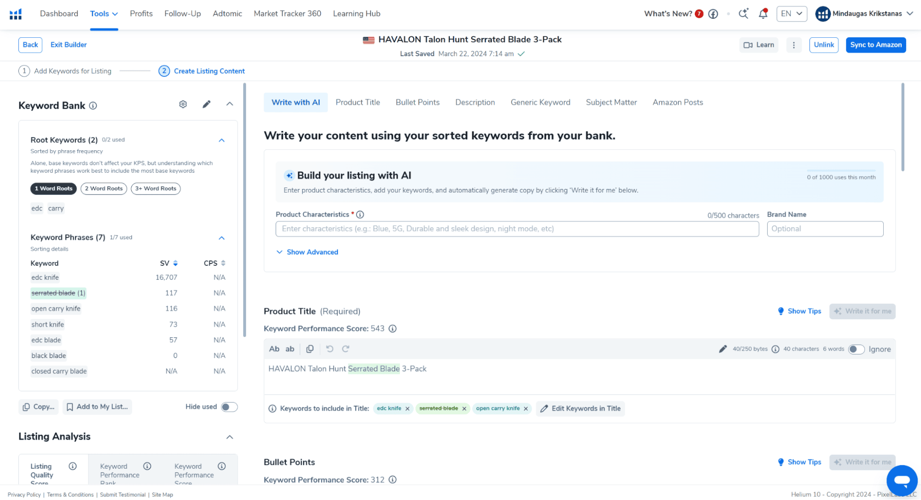The height and width of the screenshot is (500, 921).
Task: Collapse Keyword Phrases section
Action: click(222, 238)
